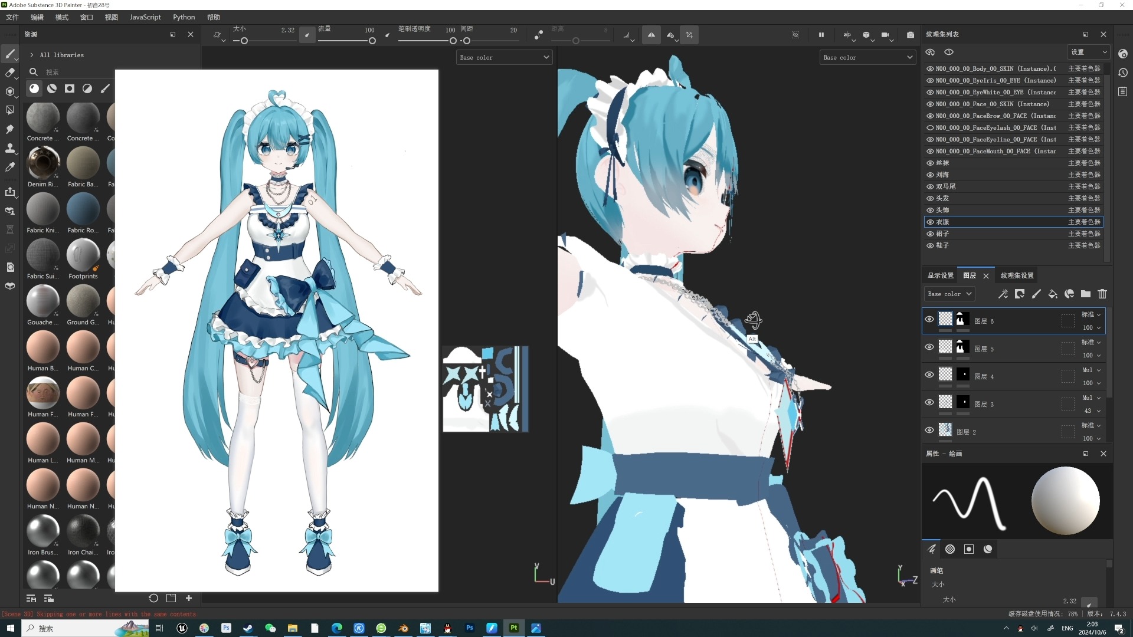Select the 鞋子 texture set row

click(x=1013, y=245)
